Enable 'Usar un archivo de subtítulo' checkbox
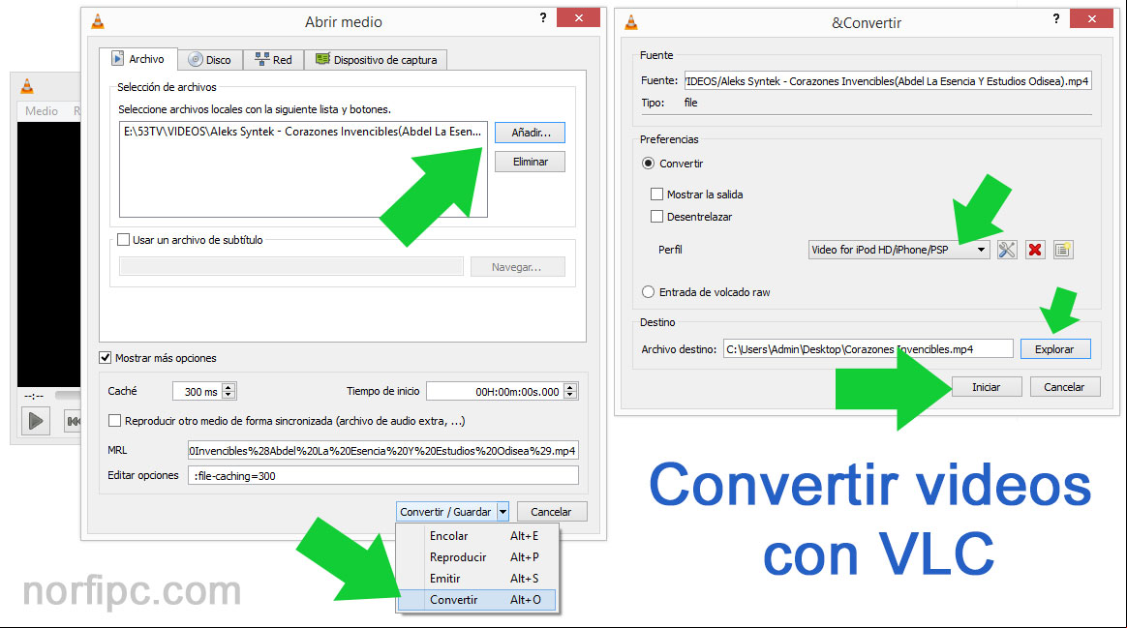The width and height of the screenshot is (1127, 628). 124,240
